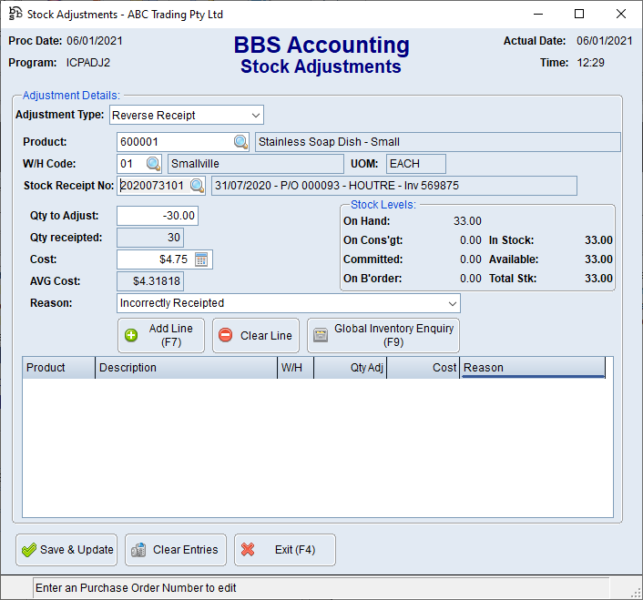Click the application icon in title bar
643x600 pixels.
[x=15, y=14]
